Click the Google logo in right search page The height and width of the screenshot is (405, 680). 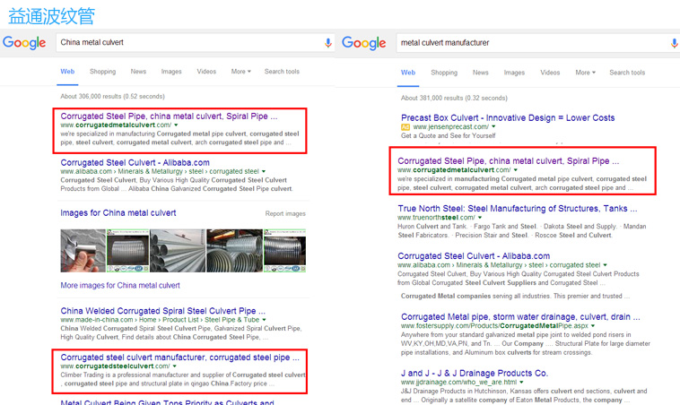(364, 43)
